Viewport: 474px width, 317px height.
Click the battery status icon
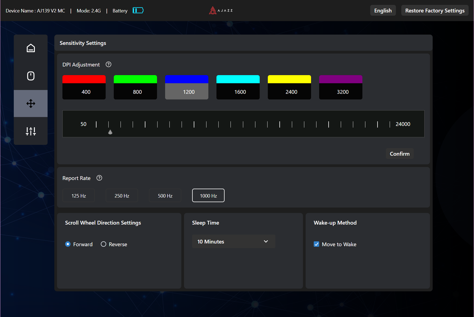[x=138, y=11]
